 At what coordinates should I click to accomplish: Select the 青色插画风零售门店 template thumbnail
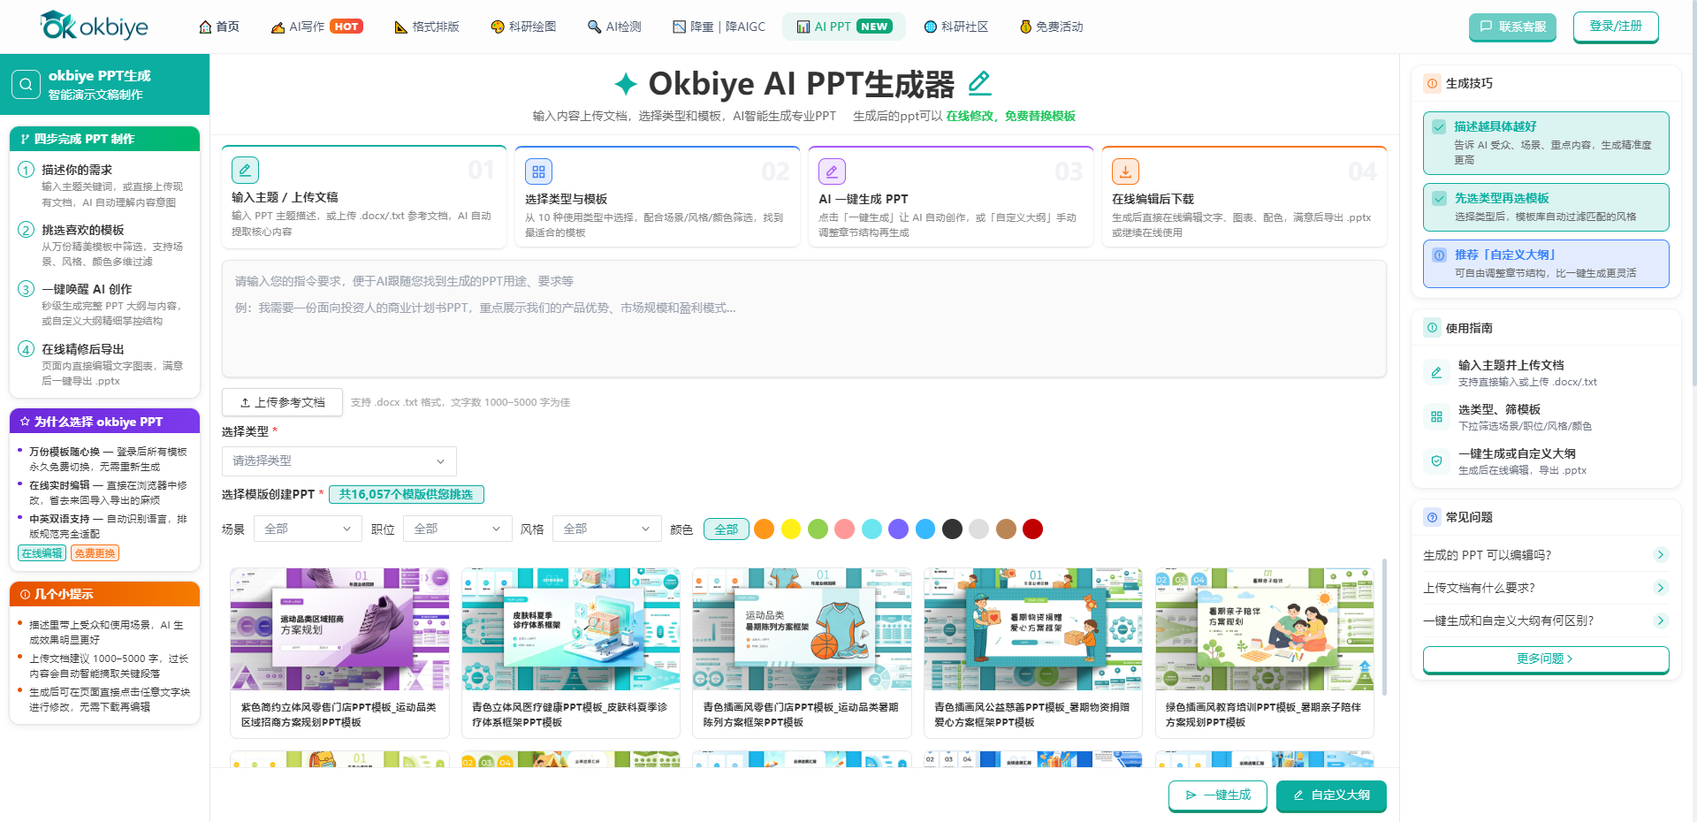pos(803,629)
